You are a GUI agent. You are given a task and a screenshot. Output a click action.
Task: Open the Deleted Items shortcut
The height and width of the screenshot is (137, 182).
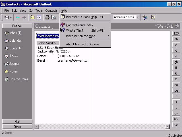click(x=16, y=79)
